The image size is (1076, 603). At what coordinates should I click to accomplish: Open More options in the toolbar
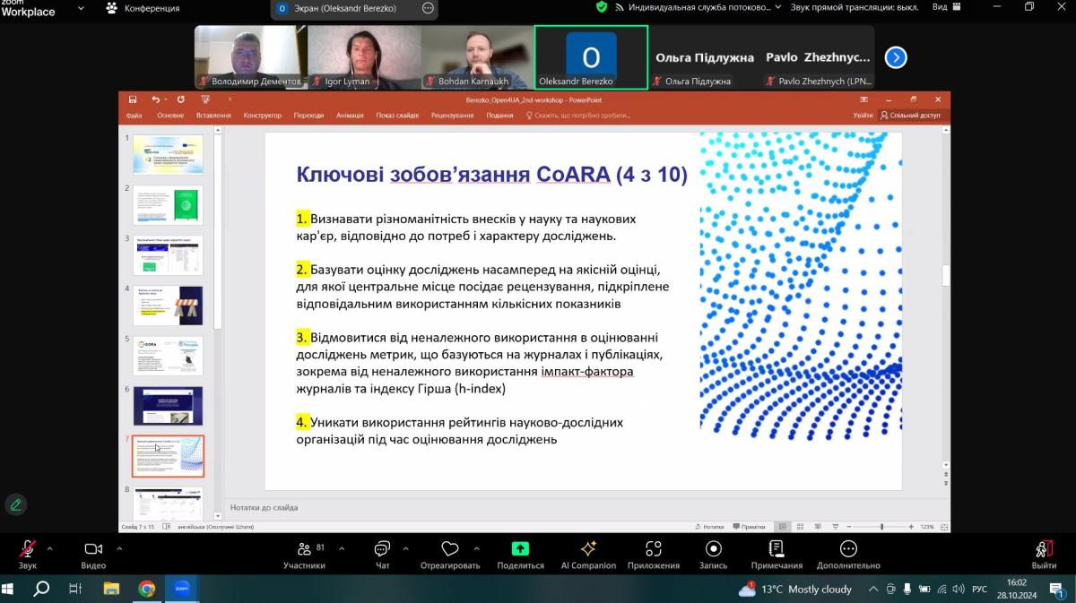847,554
